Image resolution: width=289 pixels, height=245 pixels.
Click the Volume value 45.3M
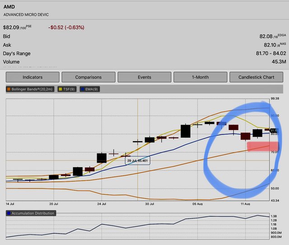pyautogui.click(x=279, y=62)
